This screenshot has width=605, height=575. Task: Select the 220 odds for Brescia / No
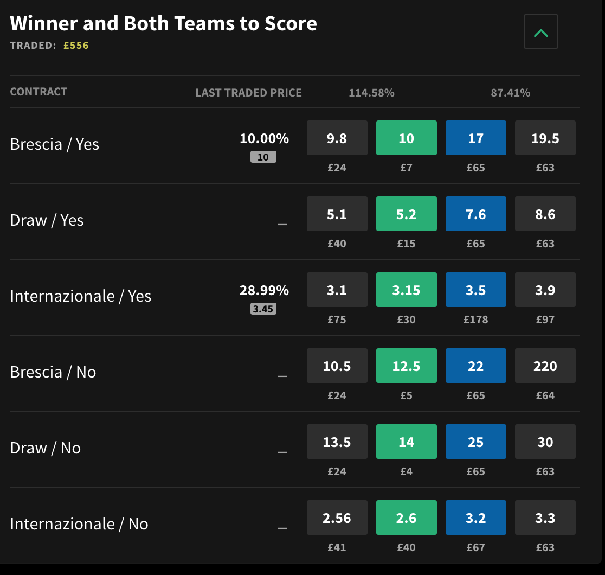(545, 366)
